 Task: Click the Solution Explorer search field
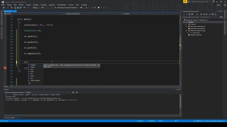(201, 17)
